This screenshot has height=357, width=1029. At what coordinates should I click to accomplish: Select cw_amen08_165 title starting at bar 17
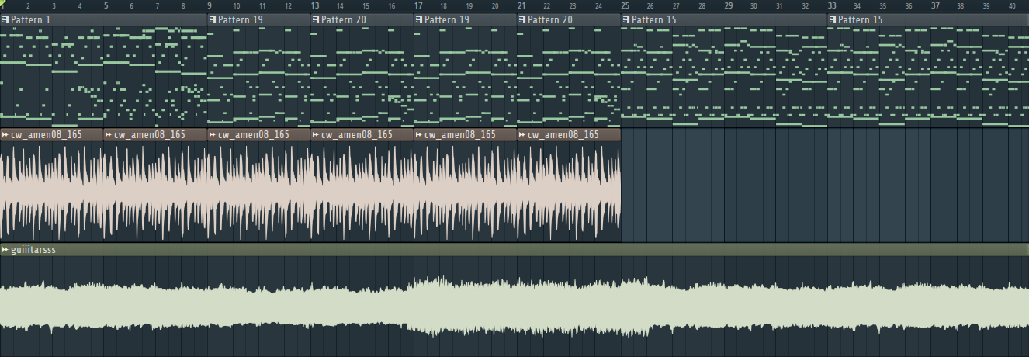click(x=460, y=135)
